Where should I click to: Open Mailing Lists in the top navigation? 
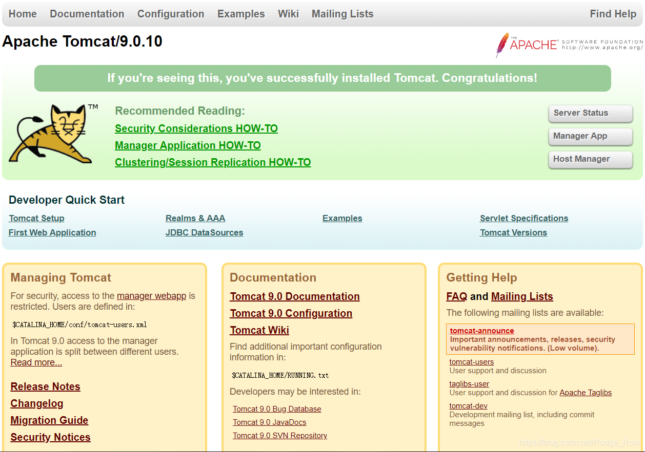(x=342, y=14)
